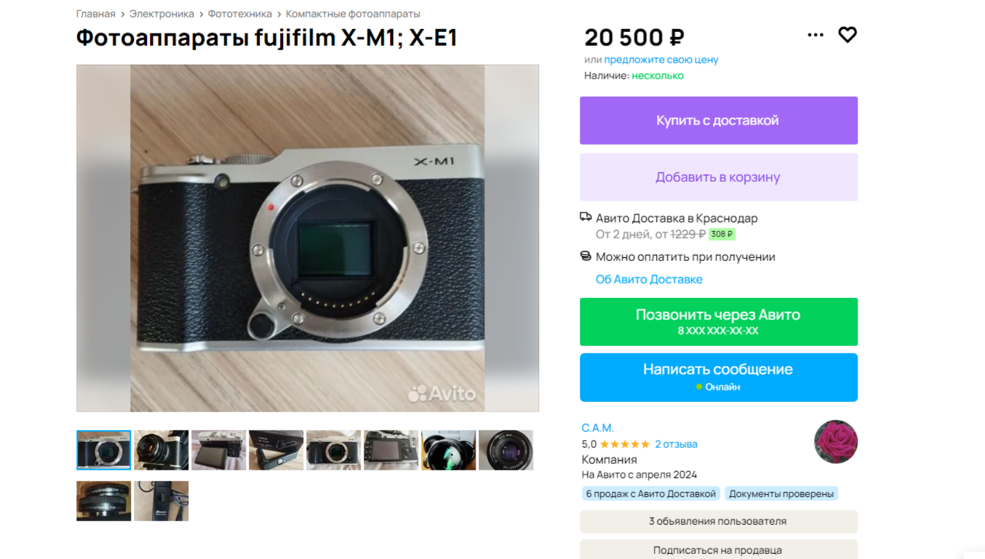Click the coins pay-on-receipt icon
Image resolution: width=985 pixels, height=559 pixels.
pos(586,256)
